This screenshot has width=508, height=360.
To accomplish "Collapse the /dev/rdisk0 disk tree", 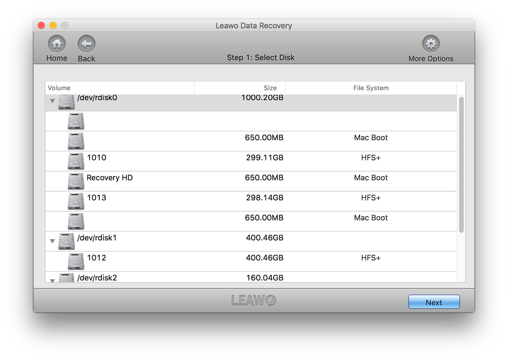I will pyautogui.click(x=52, y=101).
